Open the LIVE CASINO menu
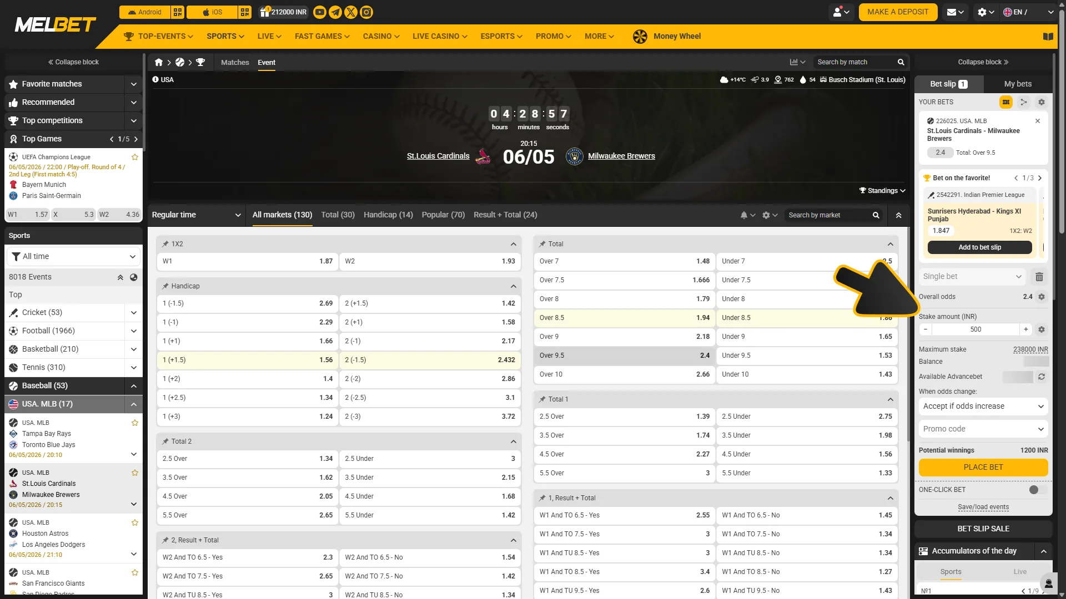1066x599 pixels. click(x=440, y=37)
